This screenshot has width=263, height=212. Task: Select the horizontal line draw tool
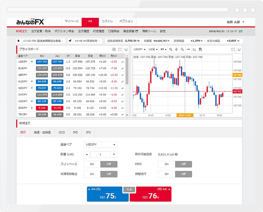pyautogui.click(x=188, y=49)
